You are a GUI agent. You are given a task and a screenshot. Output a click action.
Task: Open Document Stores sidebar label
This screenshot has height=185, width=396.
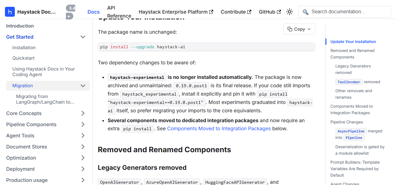coord(27,147)
